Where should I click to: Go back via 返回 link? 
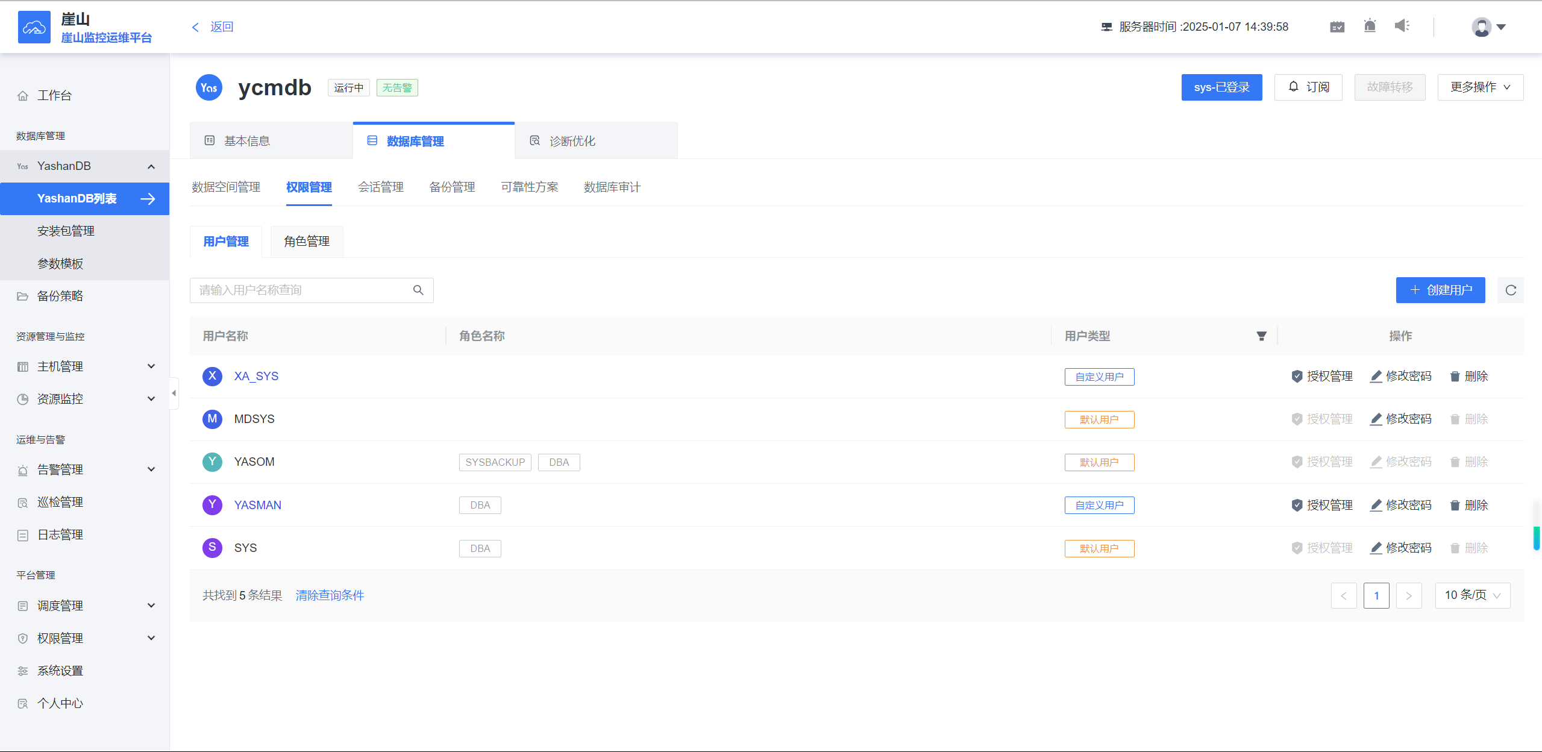(x=213, y=27)
